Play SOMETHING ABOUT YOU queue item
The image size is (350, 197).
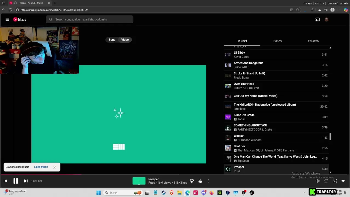pyautogui.click(x=276, y=128)
